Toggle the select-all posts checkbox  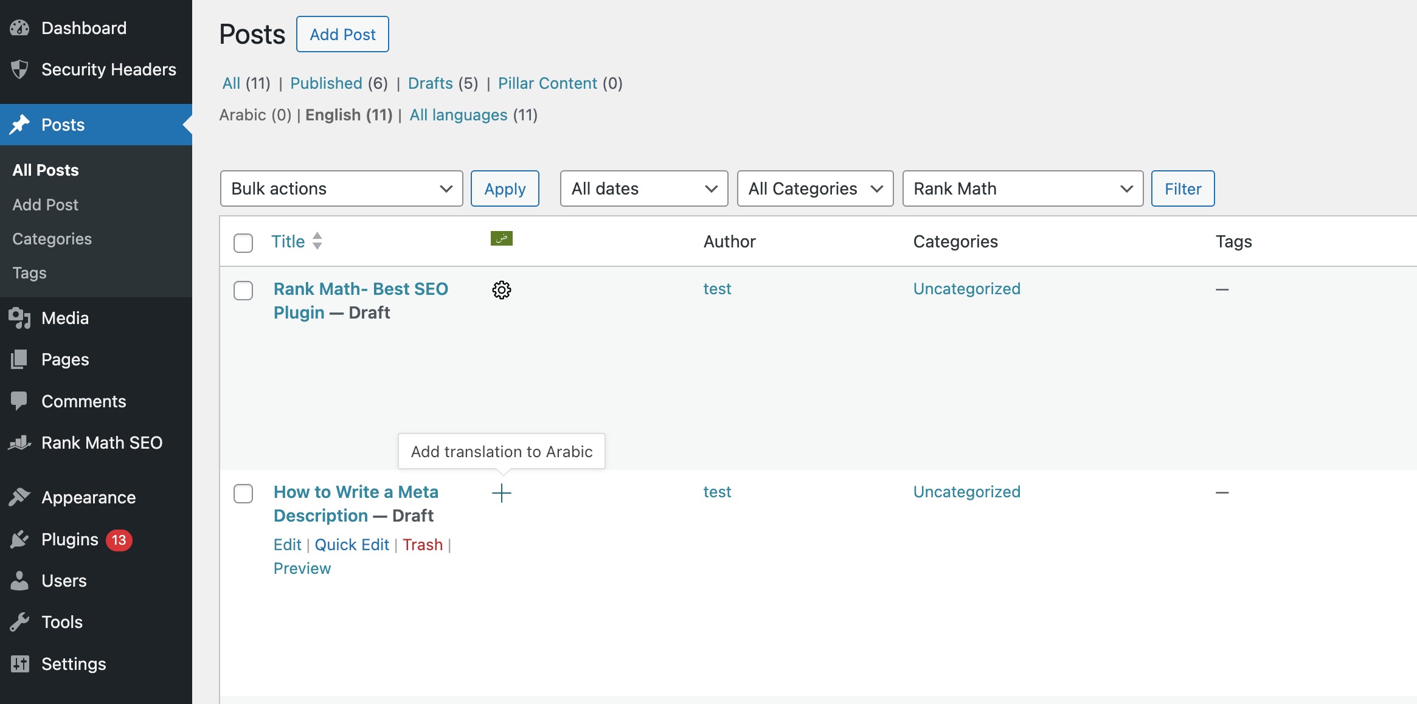[x=243, y=243]
